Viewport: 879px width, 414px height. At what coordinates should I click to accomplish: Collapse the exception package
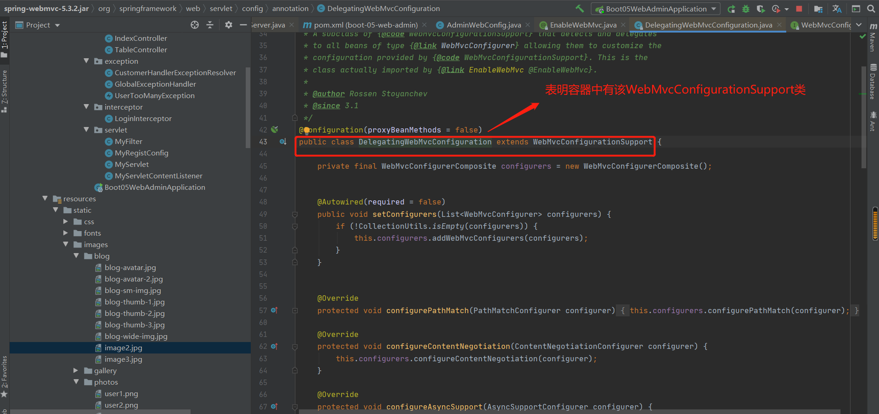86,61
